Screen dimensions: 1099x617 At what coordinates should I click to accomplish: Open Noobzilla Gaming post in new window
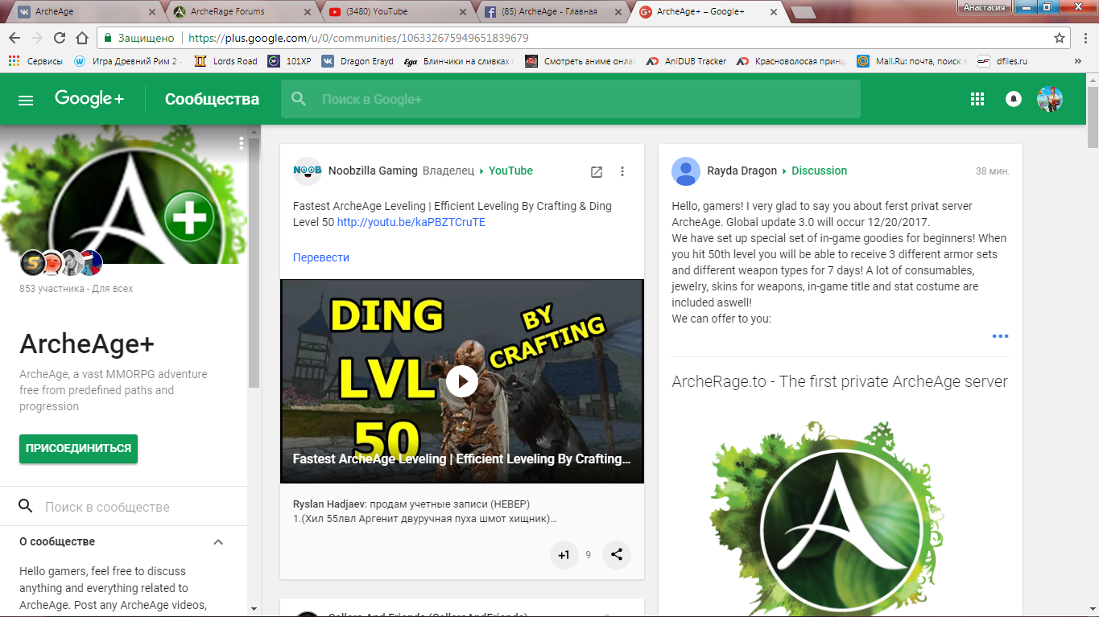597,171
